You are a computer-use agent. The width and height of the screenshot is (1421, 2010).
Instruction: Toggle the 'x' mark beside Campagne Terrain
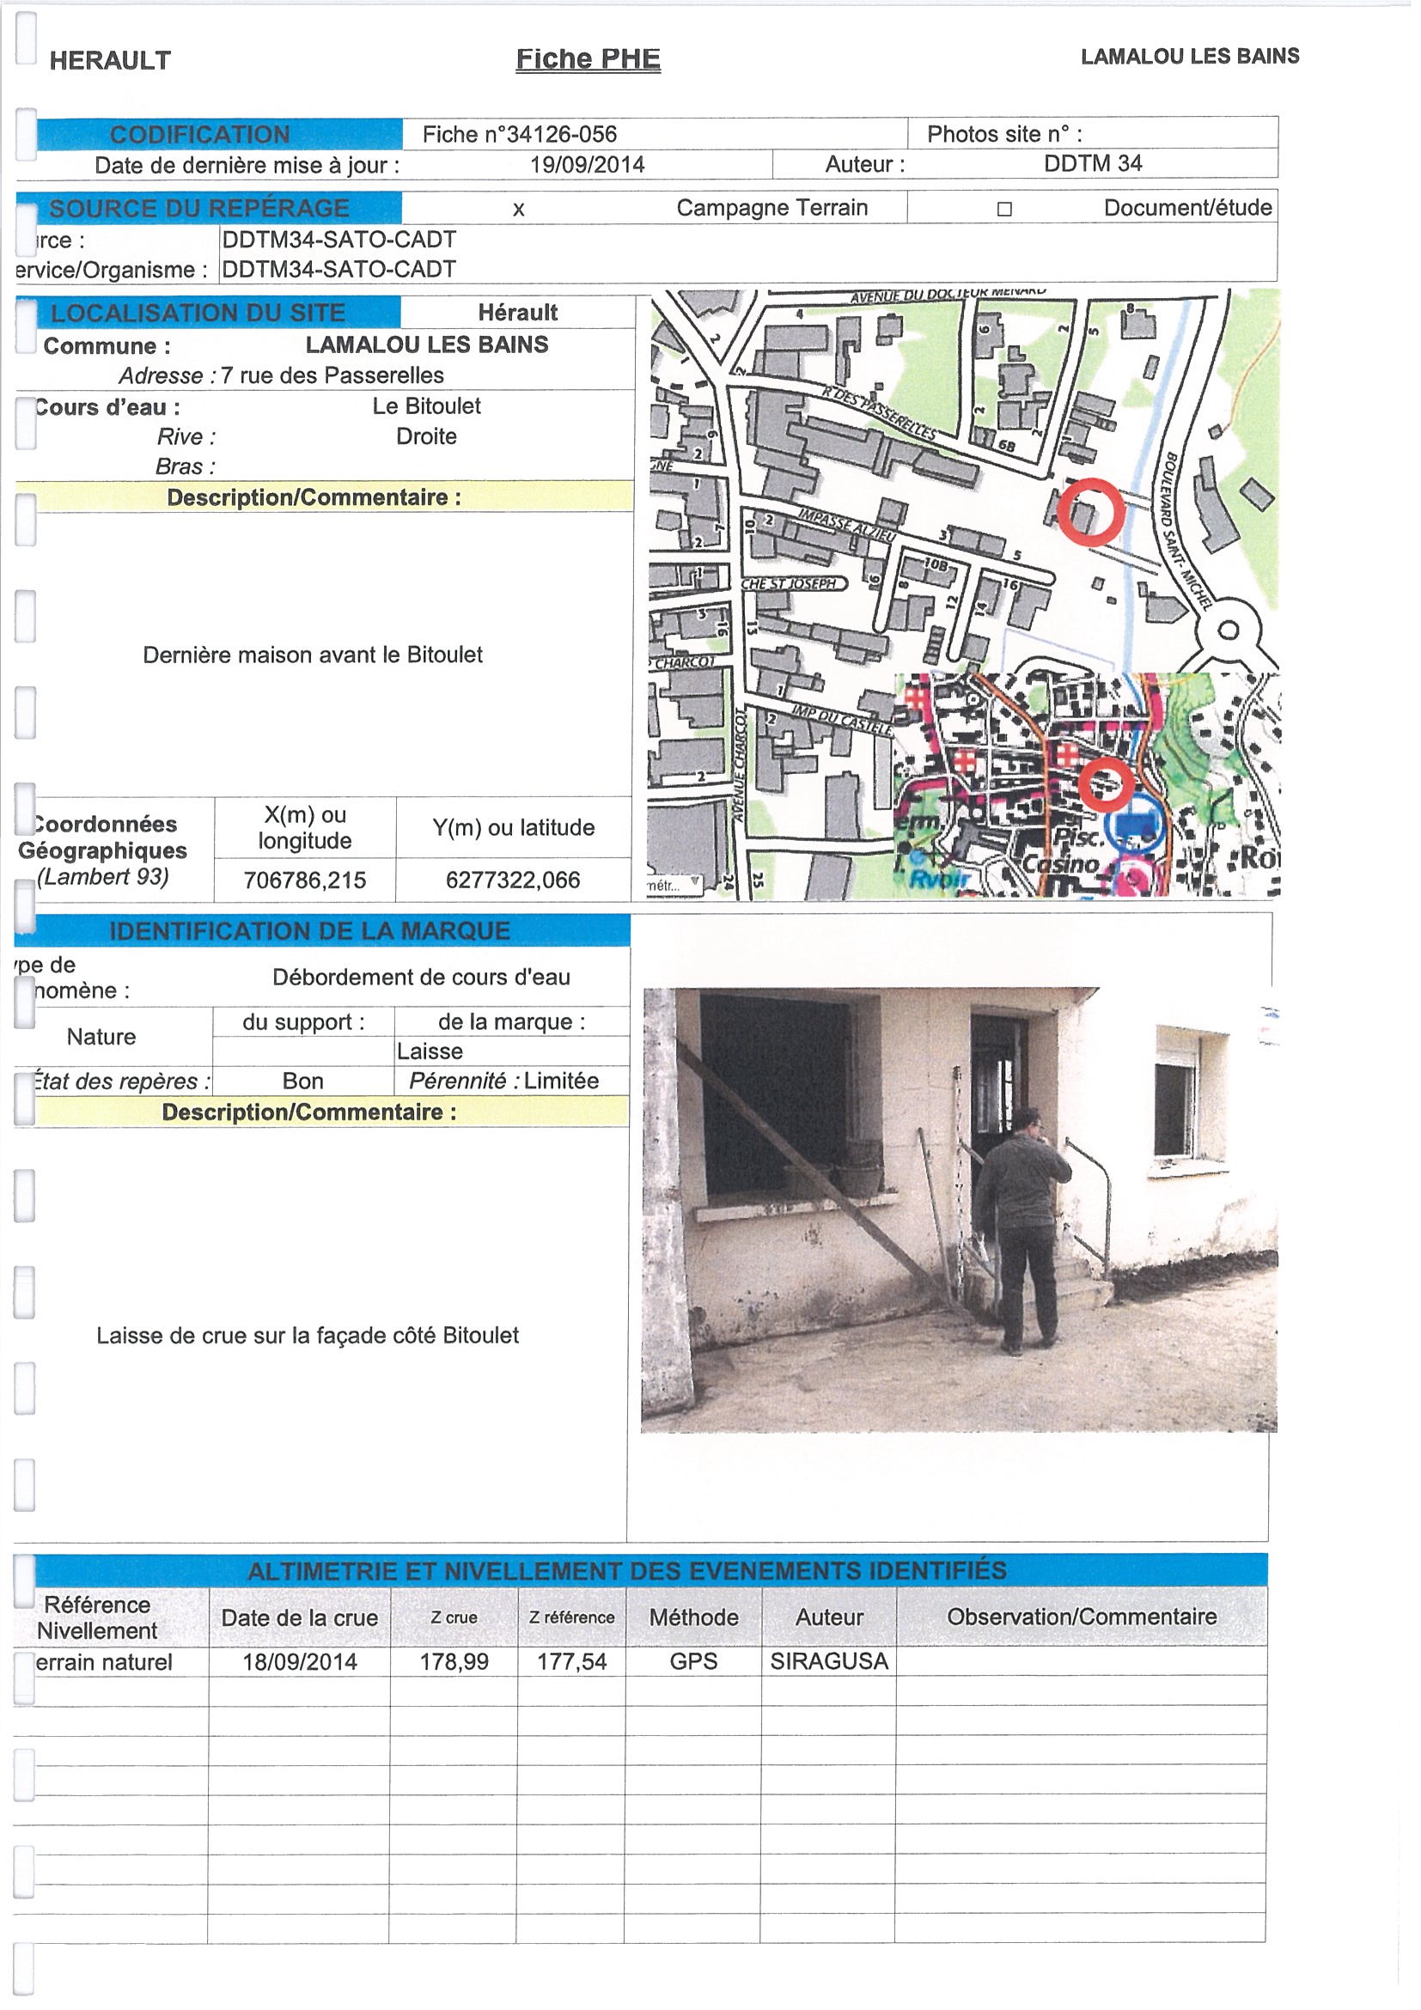[521, 211]
